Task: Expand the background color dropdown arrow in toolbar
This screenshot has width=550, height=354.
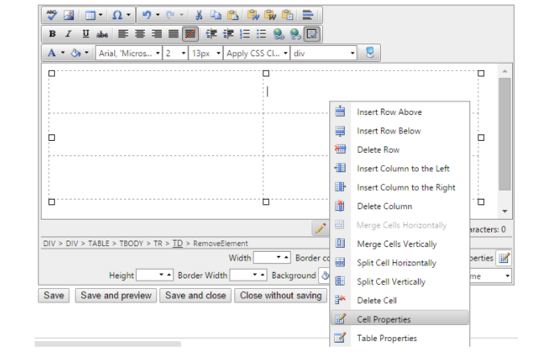Action: 87,53
